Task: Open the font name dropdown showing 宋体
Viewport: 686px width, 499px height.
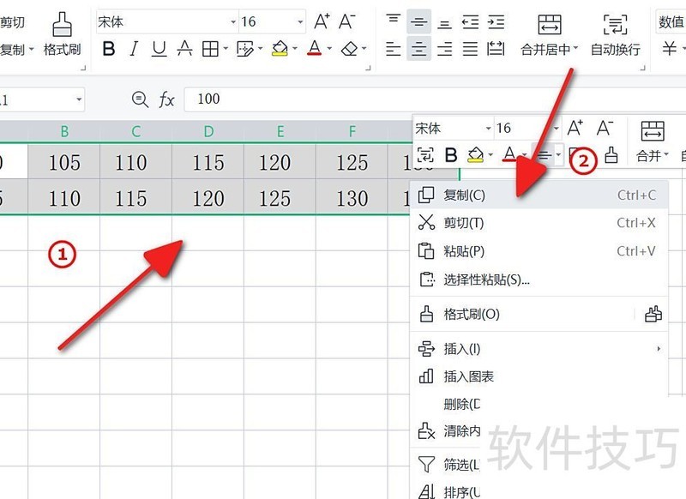Action: 232,21
